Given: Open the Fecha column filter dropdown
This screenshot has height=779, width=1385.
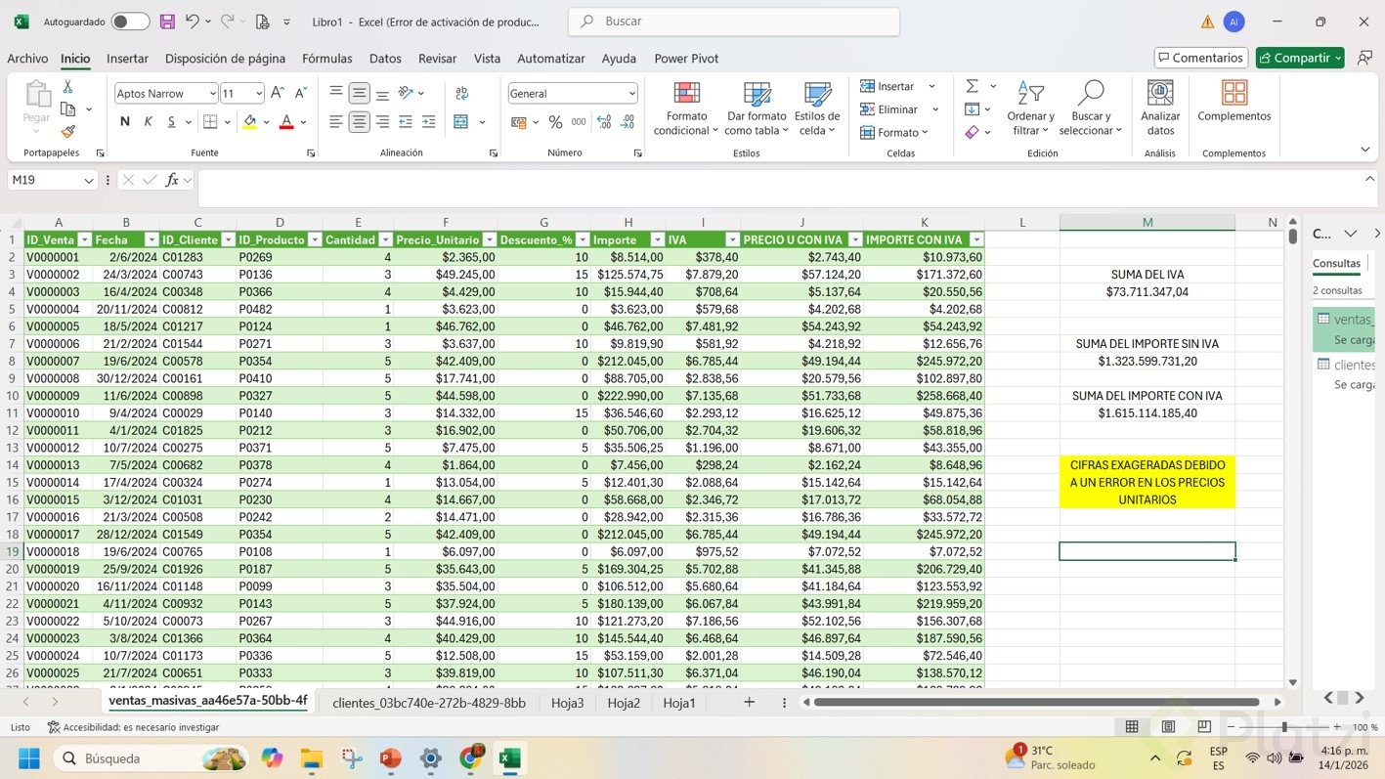Looking at the screenshot, I should [x=151, y=240].
